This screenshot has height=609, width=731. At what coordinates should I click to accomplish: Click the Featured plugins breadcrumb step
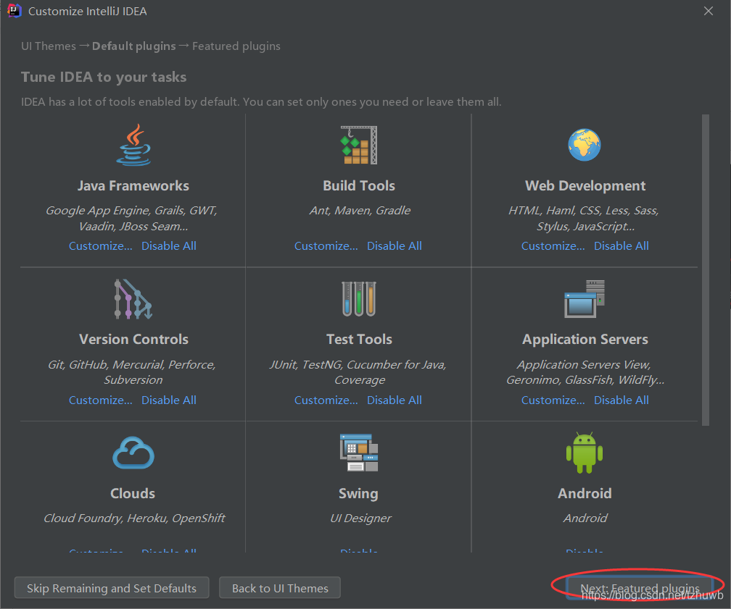236,46
